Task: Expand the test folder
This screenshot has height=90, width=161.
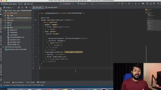Action: click(x=5, y=28)
